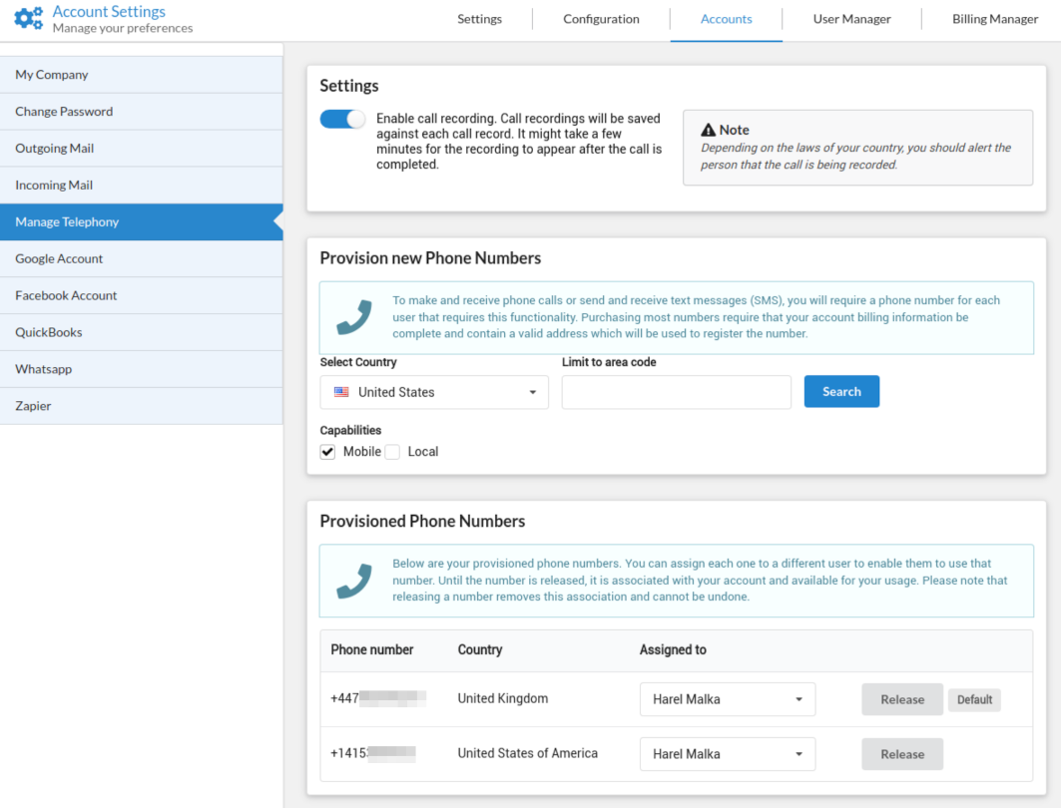This screenshot has height=808, width=1061.
Task: Click the Account Settings gear icon
Action: point(29,19)
